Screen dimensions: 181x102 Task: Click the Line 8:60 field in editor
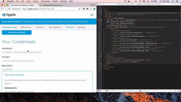107,91
